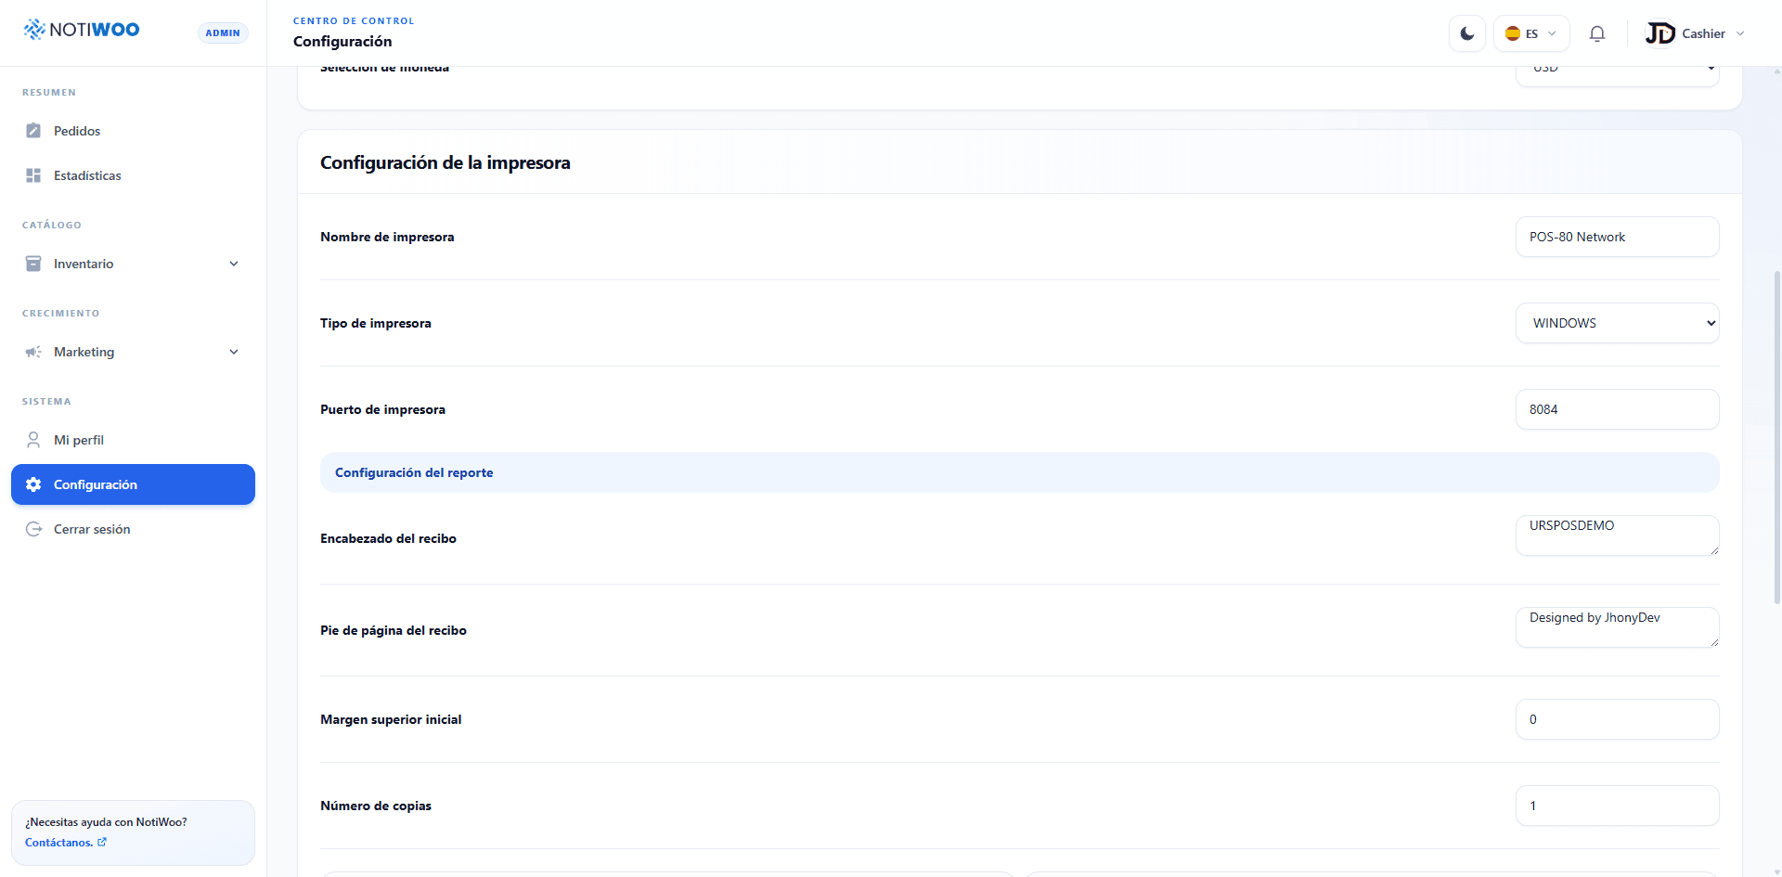Click the Inventario box icon
The width and height of the screenshot is (1782, 877).
pos(33,264)
